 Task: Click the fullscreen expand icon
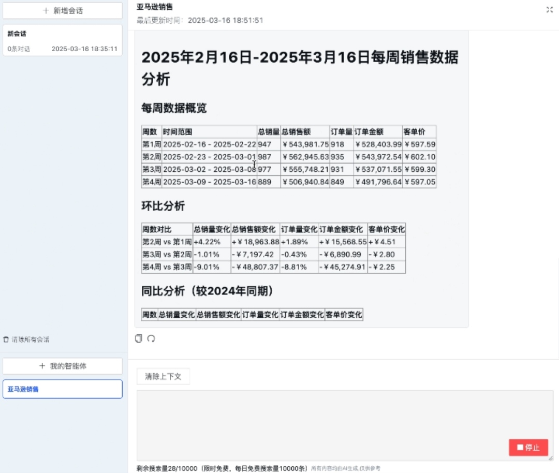[549, 10]
